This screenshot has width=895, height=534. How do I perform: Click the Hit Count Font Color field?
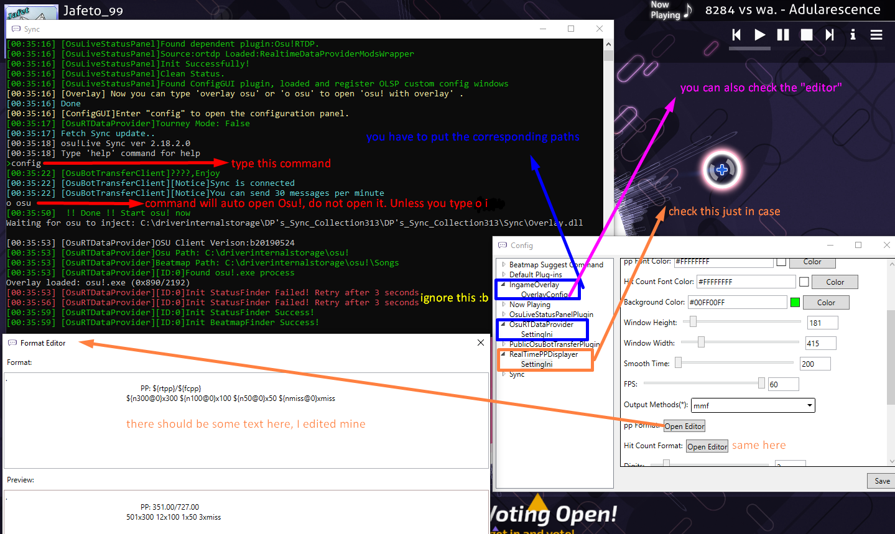[746, 282]
